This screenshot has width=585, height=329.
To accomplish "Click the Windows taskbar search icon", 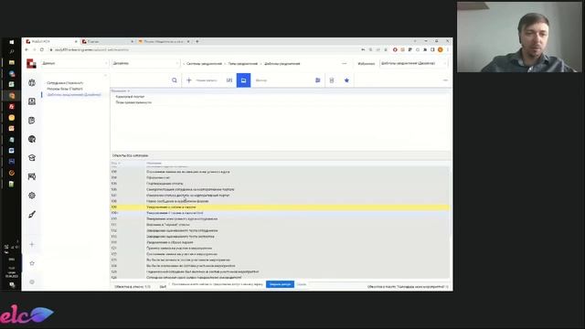I will (x=12, y=51).
